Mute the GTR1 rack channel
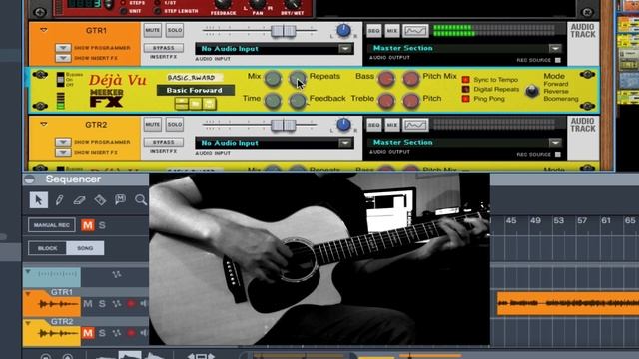The image size is (639, 359). (153, 31)
